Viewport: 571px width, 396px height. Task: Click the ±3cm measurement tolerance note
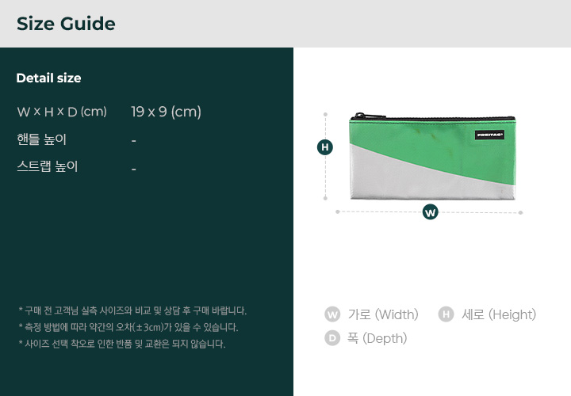128,327
